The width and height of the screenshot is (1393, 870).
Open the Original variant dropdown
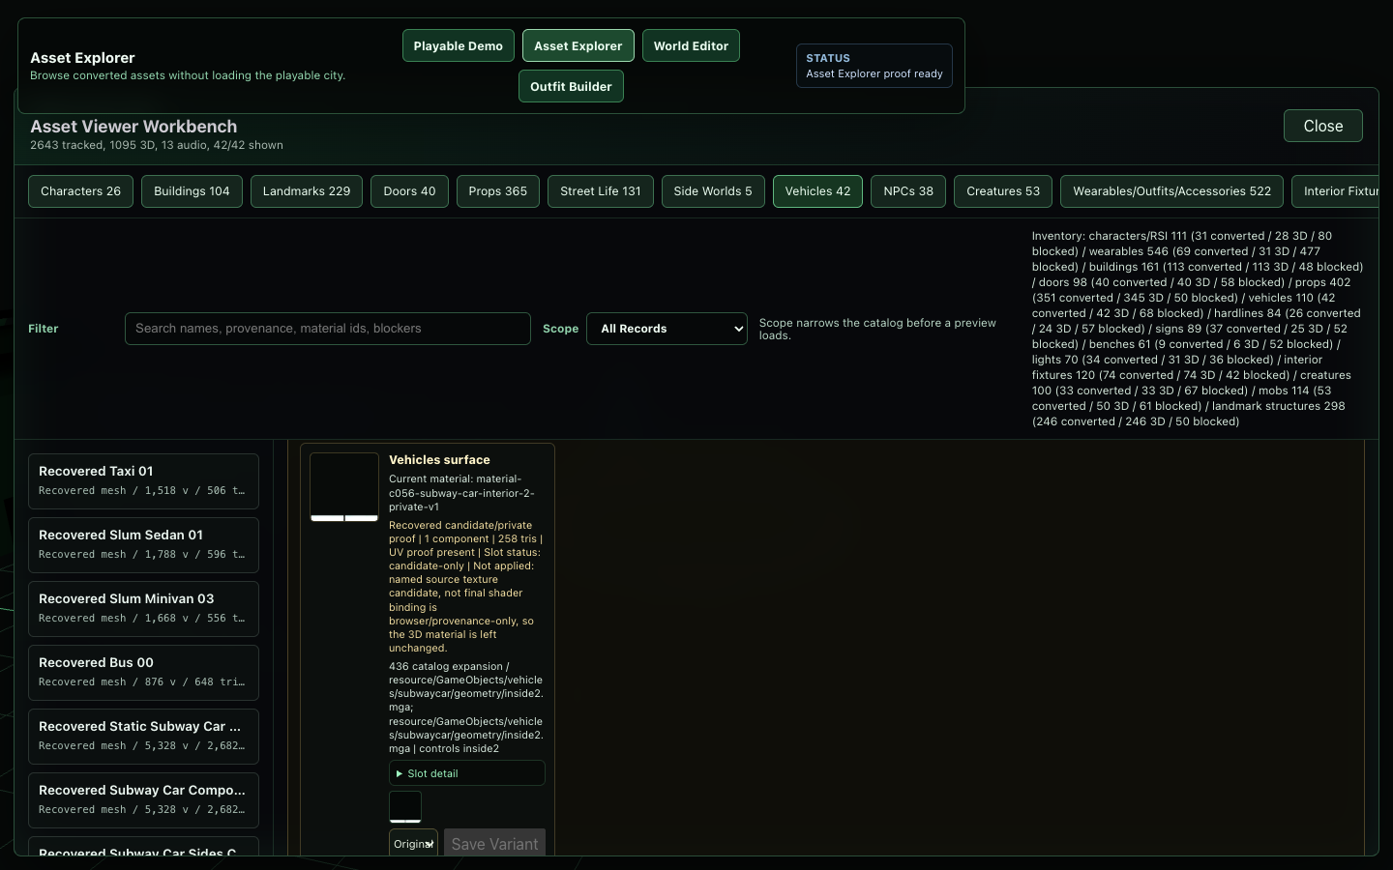click(x=413, y=843)
